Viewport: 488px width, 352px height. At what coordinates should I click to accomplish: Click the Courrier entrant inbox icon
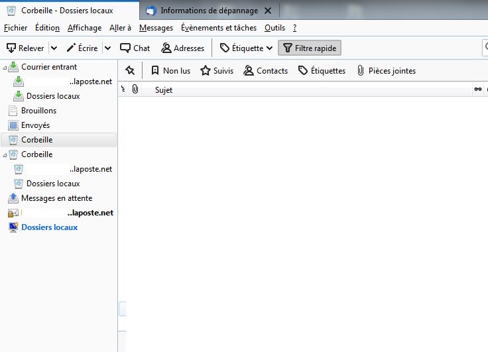pos(13,66)
